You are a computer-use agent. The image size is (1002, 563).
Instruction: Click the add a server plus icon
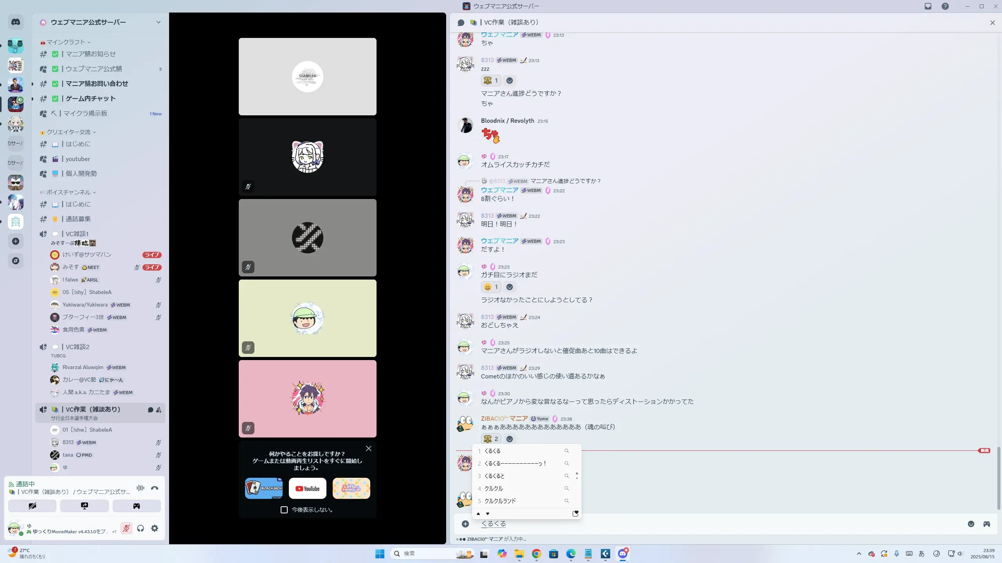point(16,241)
